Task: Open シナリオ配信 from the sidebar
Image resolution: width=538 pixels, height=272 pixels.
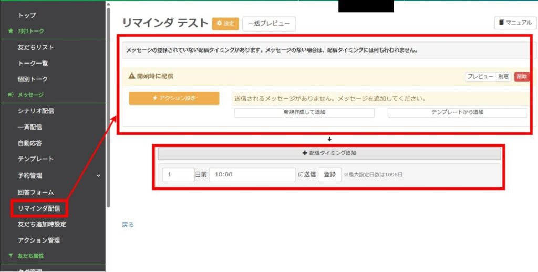Action: [x=36, y=111]
